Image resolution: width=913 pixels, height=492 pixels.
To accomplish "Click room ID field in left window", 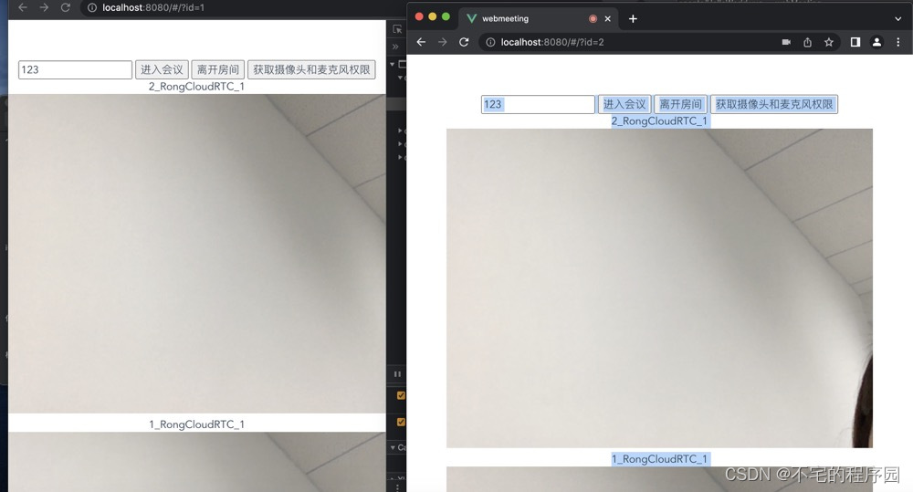I will coord(75,70).
